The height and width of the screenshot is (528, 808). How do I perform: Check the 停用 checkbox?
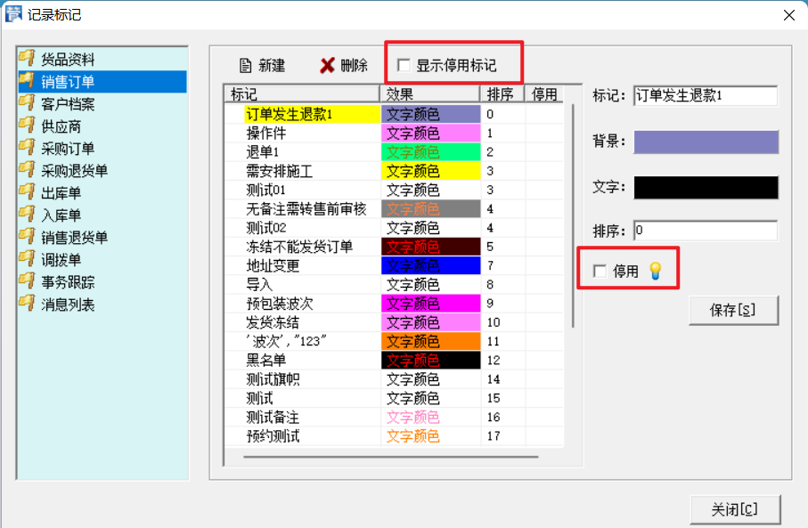pyautogui.click(x=600, y=271)
